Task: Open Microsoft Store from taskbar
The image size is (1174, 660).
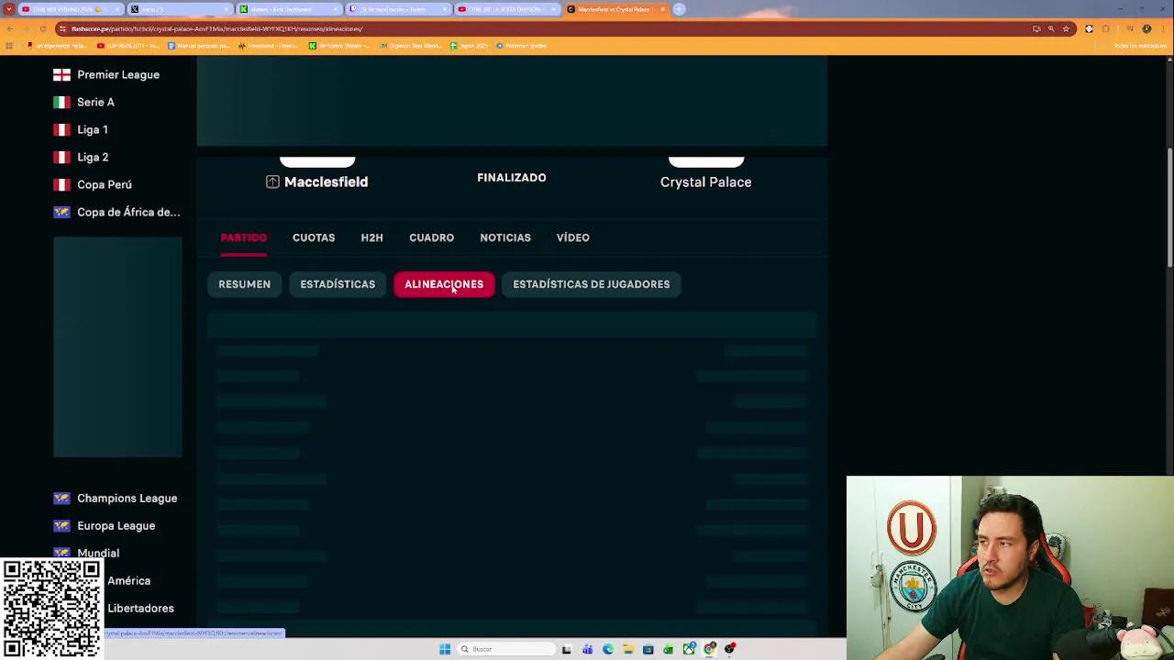Action: (648, 649)
